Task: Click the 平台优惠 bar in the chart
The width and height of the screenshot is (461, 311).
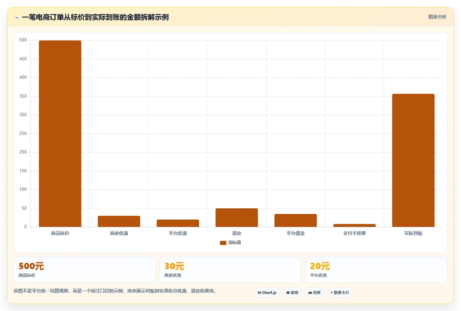Action: [178, 223]
